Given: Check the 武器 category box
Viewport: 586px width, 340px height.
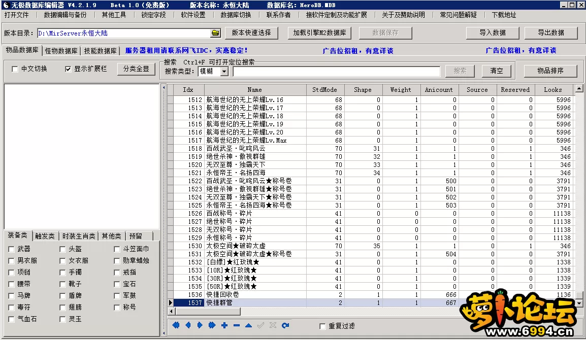Looking at the screenshot, I should [11, 249].
